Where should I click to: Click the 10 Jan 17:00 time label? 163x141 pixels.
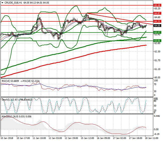(23, 138)
